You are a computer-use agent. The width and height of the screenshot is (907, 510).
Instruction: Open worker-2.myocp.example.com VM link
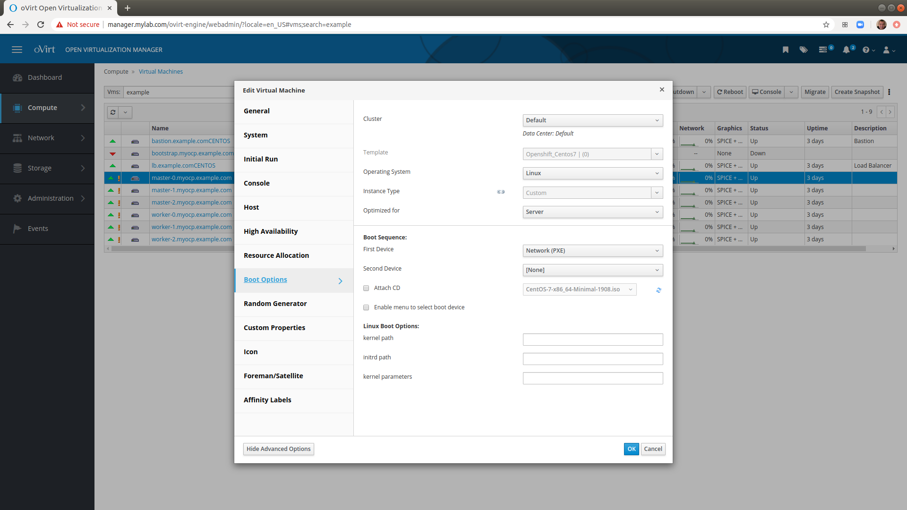coord(191,239)
